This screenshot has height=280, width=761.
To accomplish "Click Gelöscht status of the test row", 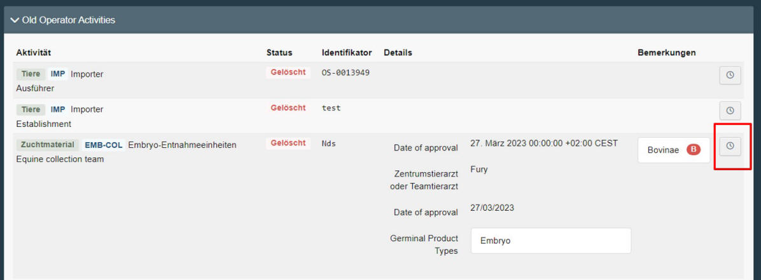I will pos(288,108).
